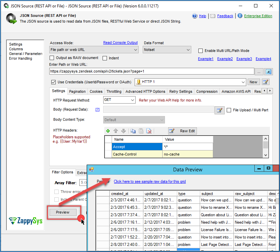Image resolution: width=280 pixels, height=252 pixels.
Task: Click the copy headers icon
Action: click(133, 131)
